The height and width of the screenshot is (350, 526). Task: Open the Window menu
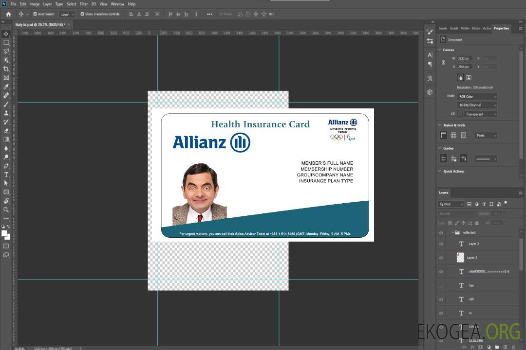(117, 4)
